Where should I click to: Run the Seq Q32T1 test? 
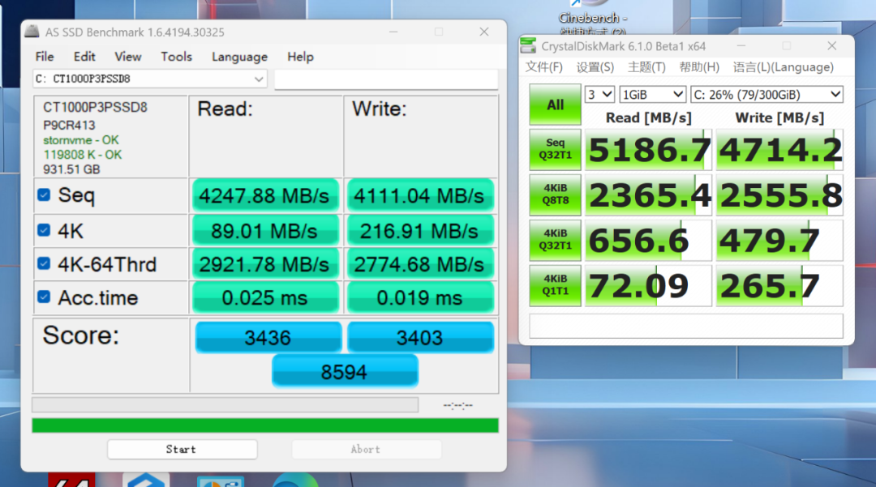(555, 149)
